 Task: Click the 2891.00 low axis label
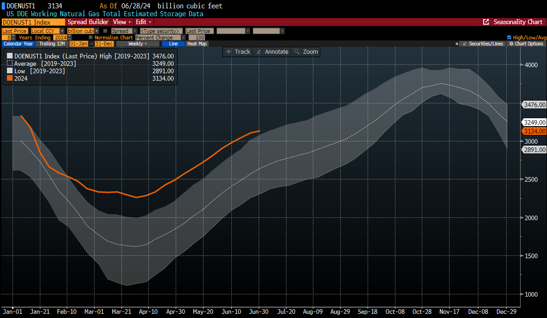(534, 150)
